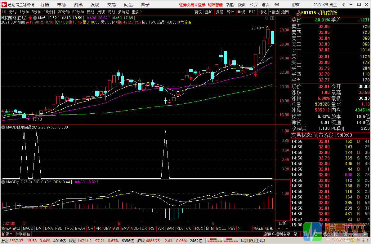Image resolution: width=371 pixels, height=244 pixels.
Task: Switch to 1分钟 period
Action: (24, 11)
